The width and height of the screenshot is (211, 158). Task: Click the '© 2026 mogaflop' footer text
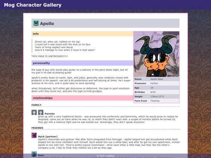coord(105,156)
